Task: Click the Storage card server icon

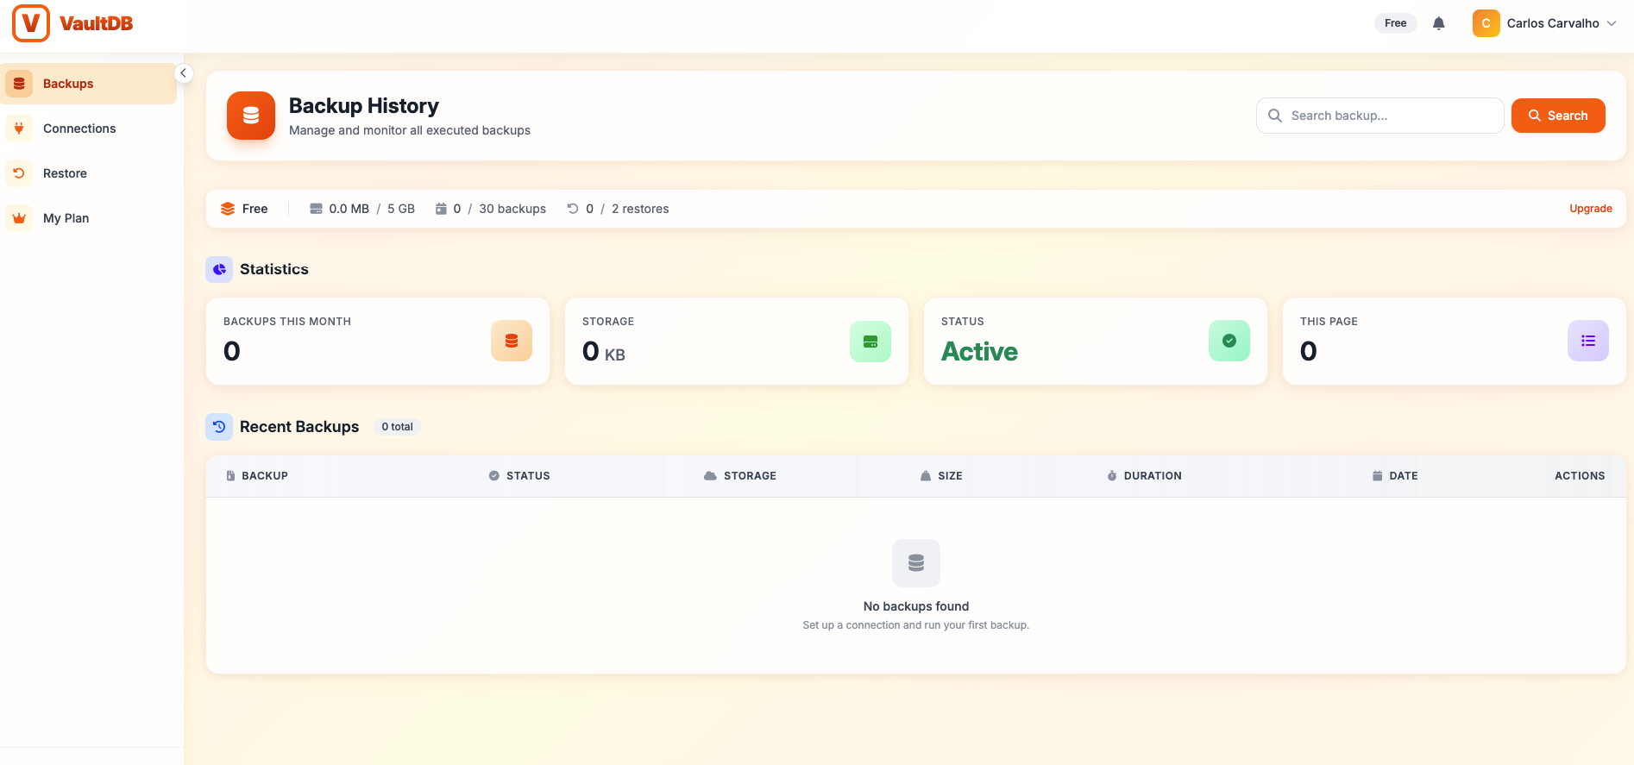Action: (870, 342)
